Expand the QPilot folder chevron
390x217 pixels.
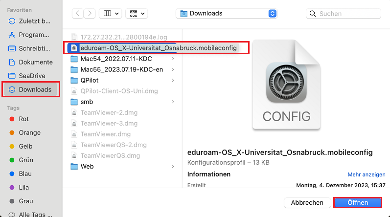[x=173, y=80]
